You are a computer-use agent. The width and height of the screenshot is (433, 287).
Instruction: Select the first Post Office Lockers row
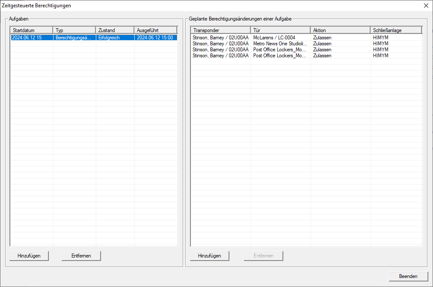pyautogui.click(x=279, y=50)
